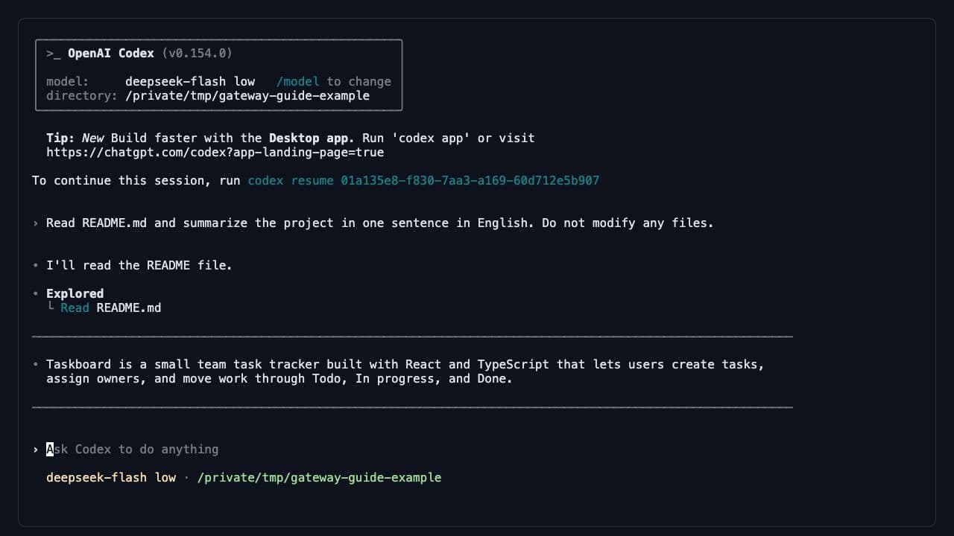Click the "Ask Codex to do anything" prompt input
This screenshot has height=536, width=954.
click(x=133, y=449)
